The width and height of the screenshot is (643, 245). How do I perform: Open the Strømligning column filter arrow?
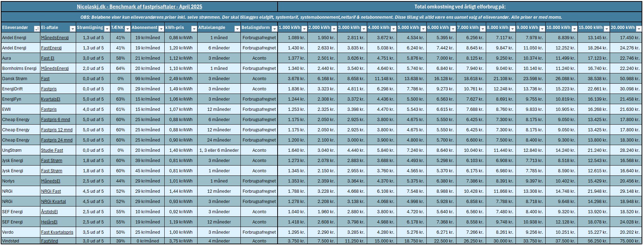point(107,29)
